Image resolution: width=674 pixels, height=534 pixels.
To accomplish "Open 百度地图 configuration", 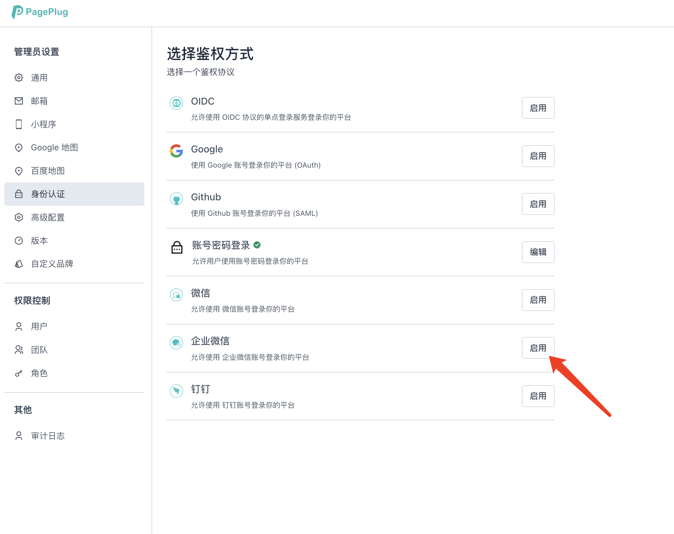I will pyautogui.click(x=74, y=171).
